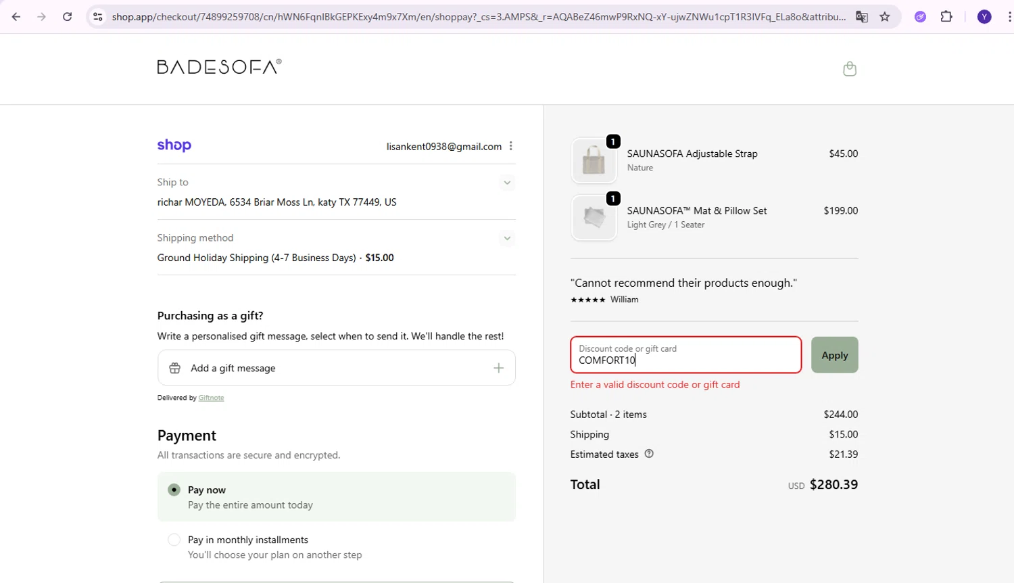Reload the checkout page
The height and width of the screenshot is (583, 1014).
click(67, 17)
